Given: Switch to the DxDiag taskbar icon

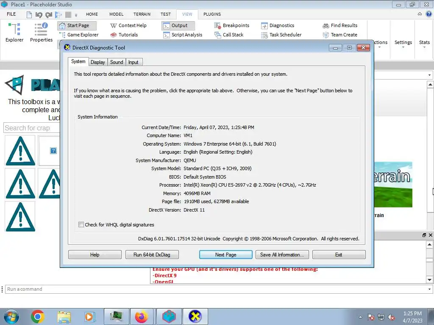Looking at the screenshot, I should click(x=195, y=317).
